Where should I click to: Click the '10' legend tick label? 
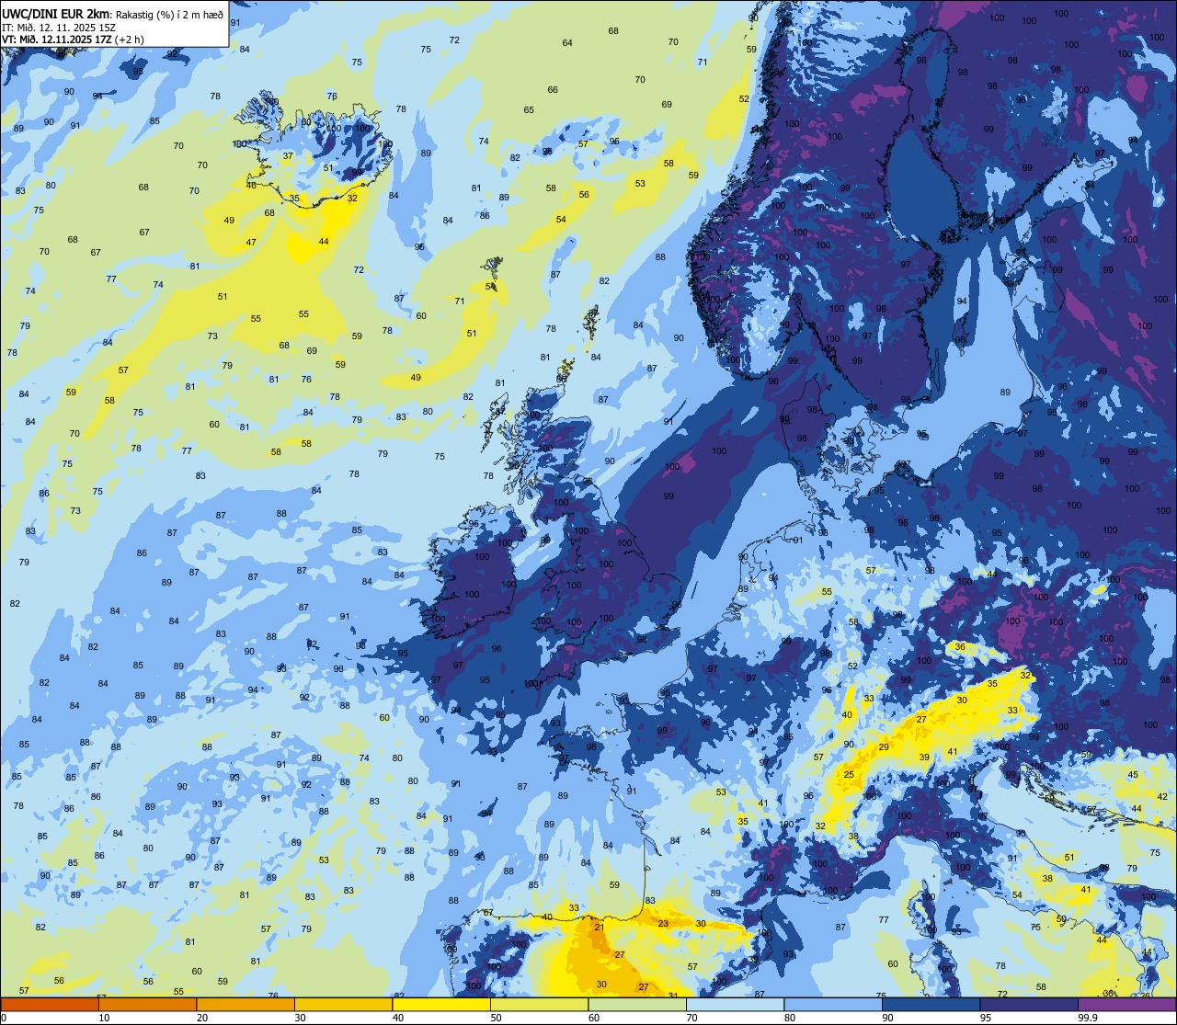pyautogui.click(x=104, y=1018)
